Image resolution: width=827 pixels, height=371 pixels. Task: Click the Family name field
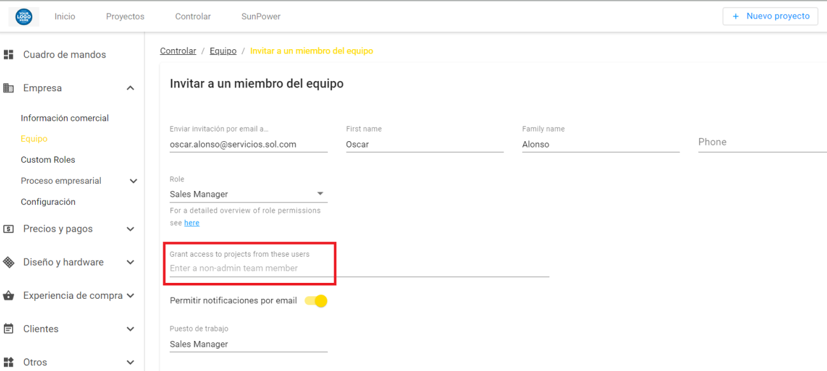600,144
